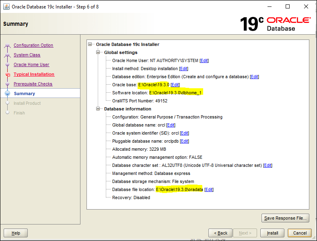Edit the Install method setting
Viewport: 317px width, 241px height.
[183, 69]
